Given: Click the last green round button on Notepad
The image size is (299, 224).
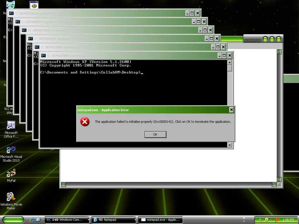Looking at the screenshot, I should 278,39.
